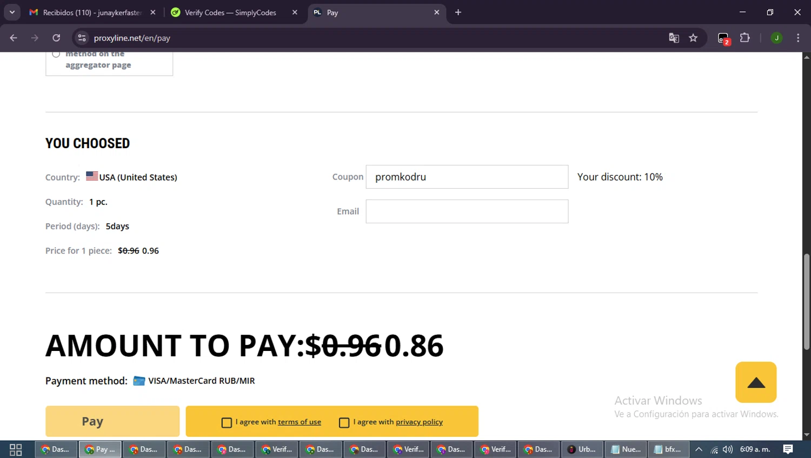Click the Your discount: 10% text
Screen dimensions: 811x458
[x=620, y=177]
